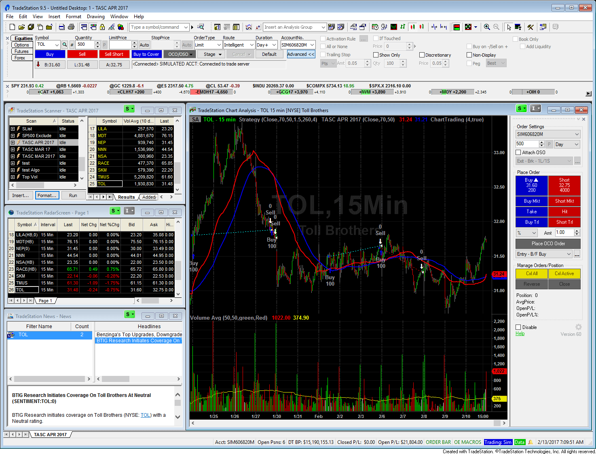Click the Print toolbar icon
The image size is (596, 454).
point(71,27)
